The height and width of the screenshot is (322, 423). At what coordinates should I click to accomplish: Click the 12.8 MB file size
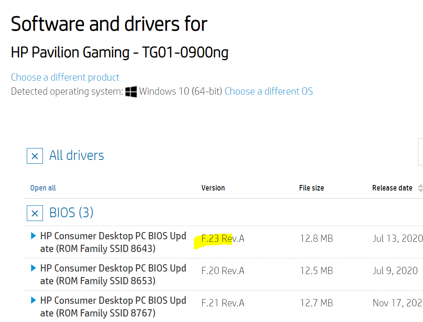tap(317, 238)
